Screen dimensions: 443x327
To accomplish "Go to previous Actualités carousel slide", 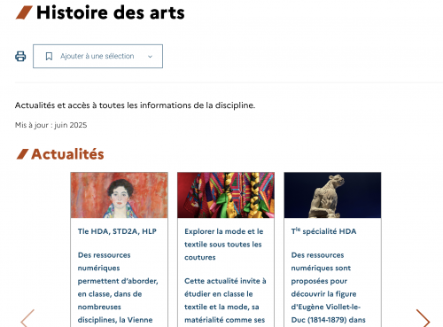I will pyautogui.click(x=27, y=318).
